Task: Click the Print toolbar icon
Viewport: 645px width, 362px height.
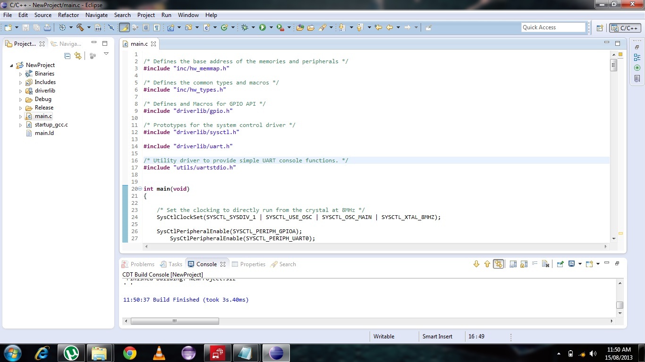Action: coord(47,28)
